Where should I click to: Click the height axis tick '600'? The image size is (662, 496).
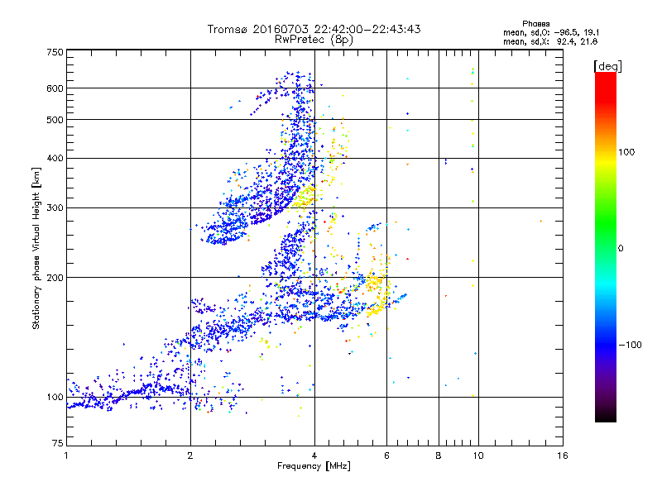coord(55,88)
